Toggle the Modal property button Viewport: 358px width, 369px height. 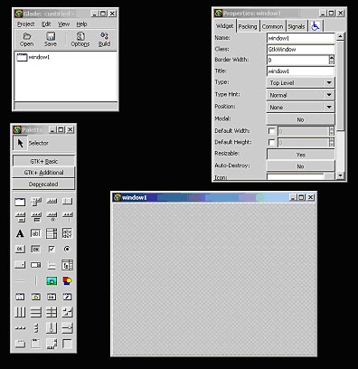tap(300, 119)
